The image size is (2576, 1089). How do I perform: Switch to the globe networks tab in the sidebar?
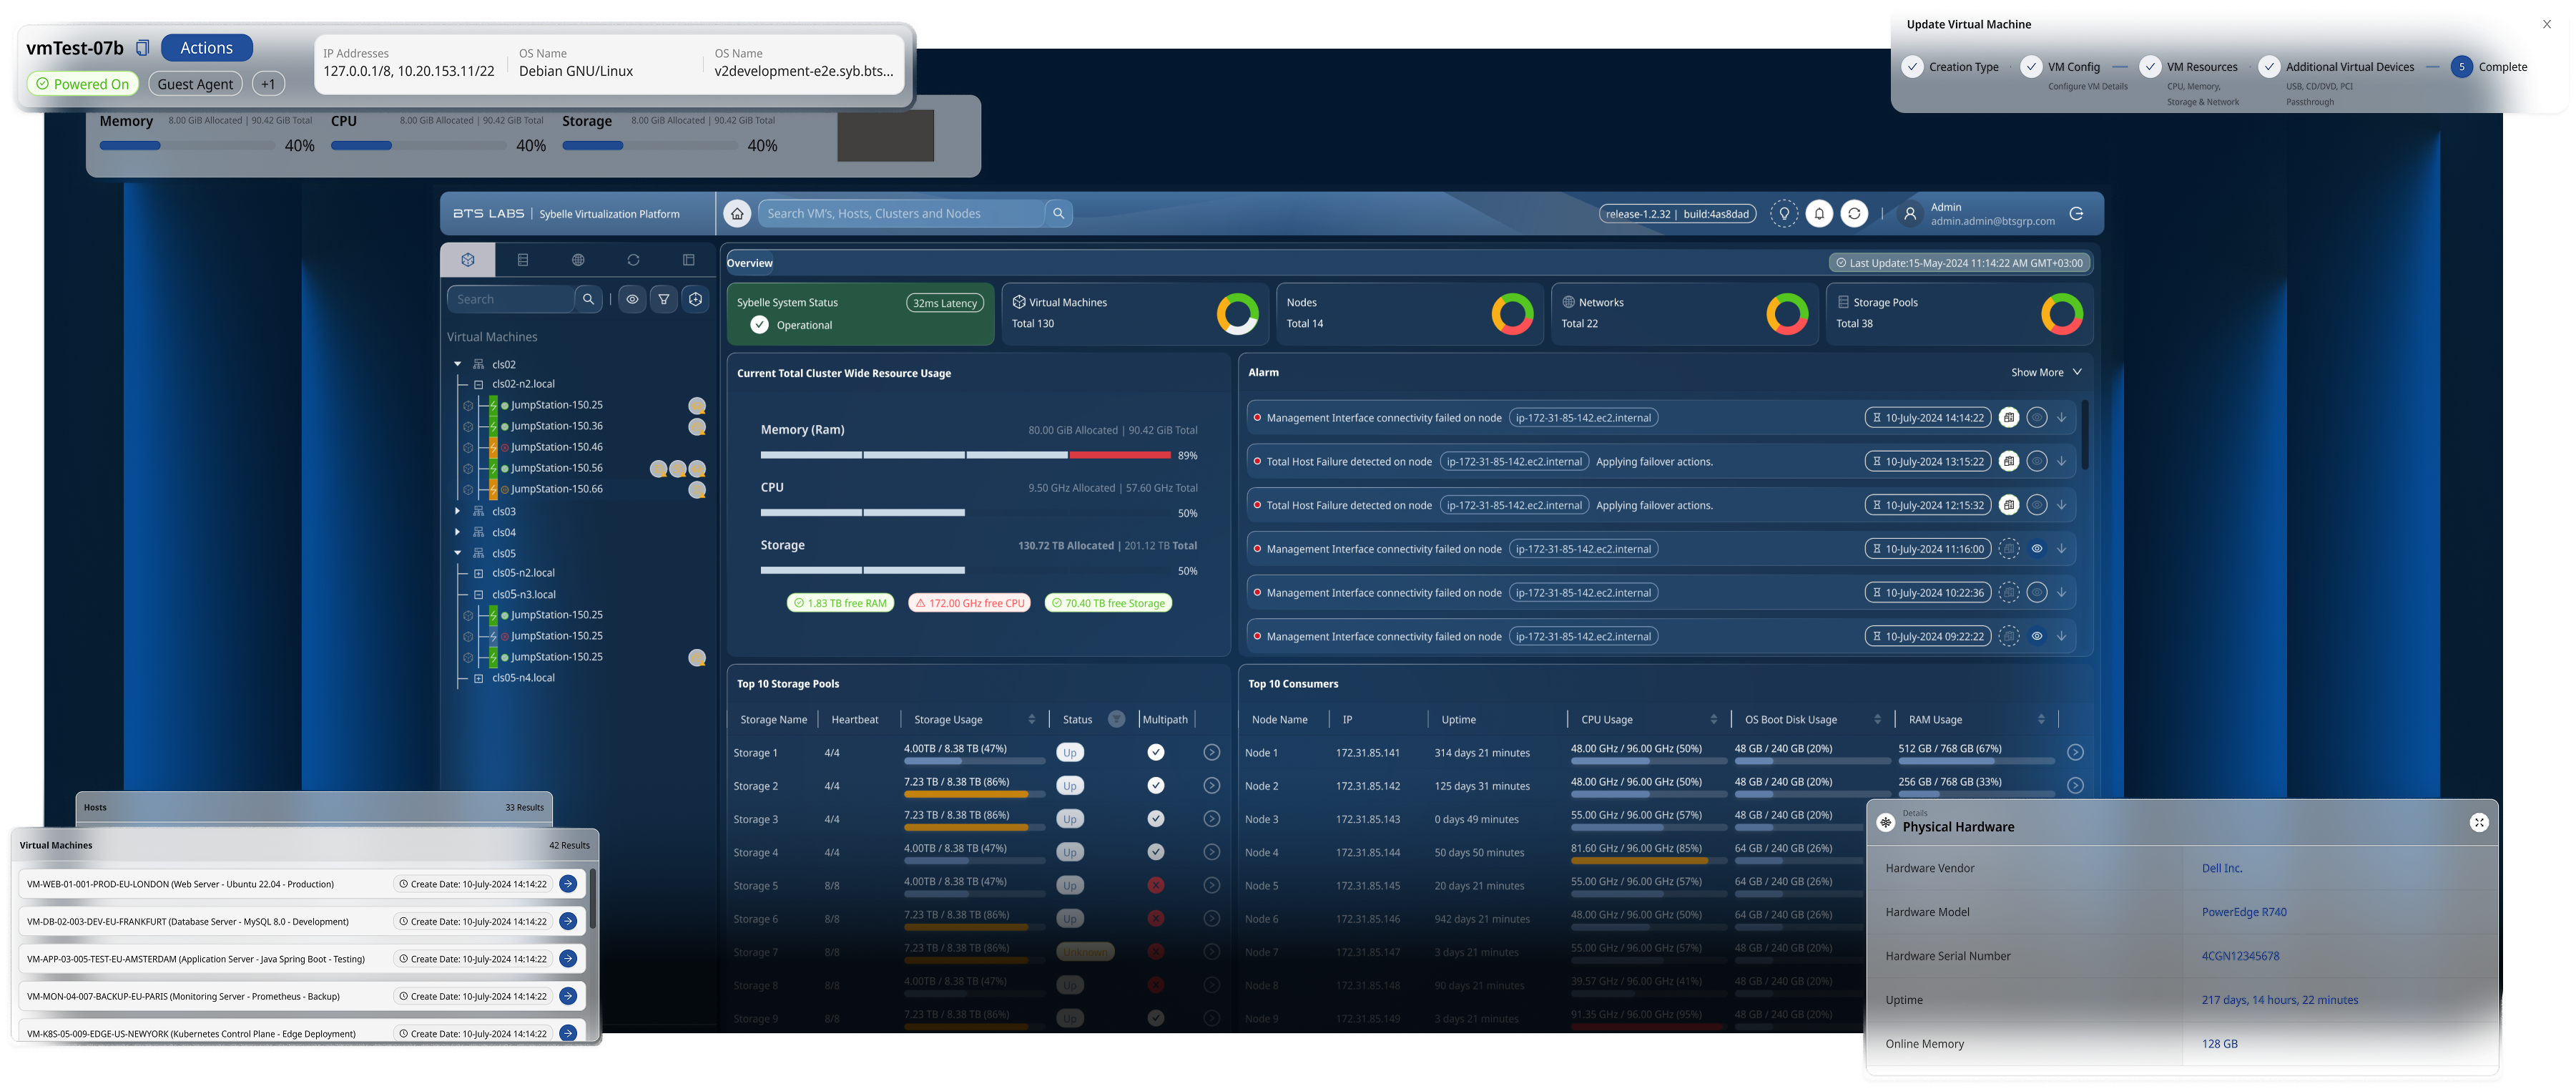click(578, 260)
